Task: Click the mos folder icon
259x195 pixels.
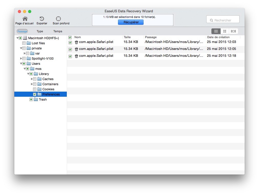Action: point(32,69)
